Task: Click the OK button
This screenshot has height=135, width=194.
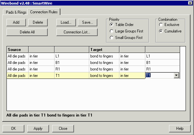Action: point(13,129)
